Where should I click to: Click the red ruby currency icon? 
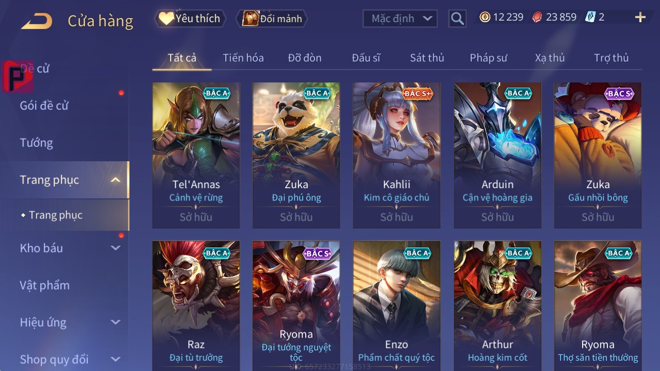[537, 17]
